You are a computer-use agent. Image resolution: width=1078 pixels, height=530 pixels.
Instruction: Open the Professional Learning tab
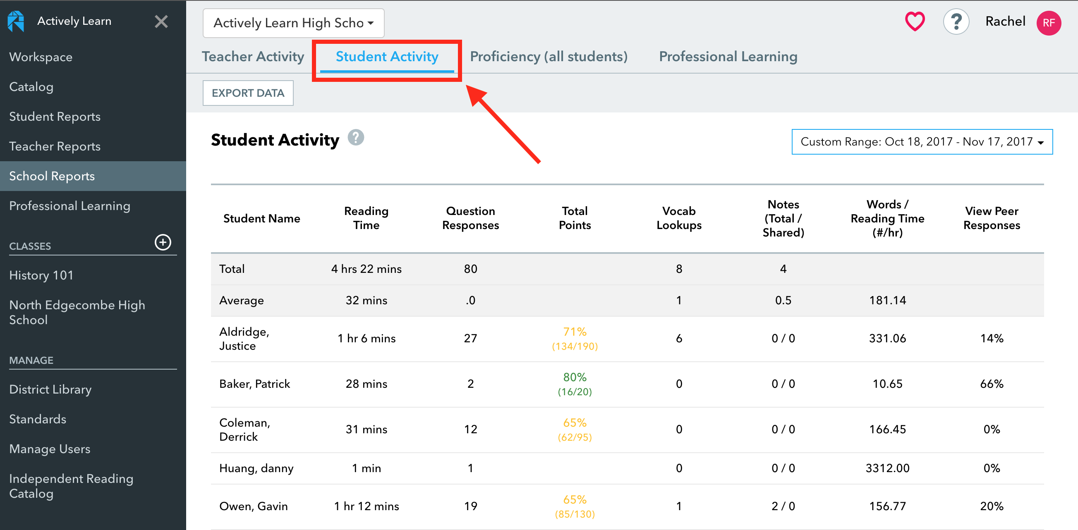click(x=728, y=57)
